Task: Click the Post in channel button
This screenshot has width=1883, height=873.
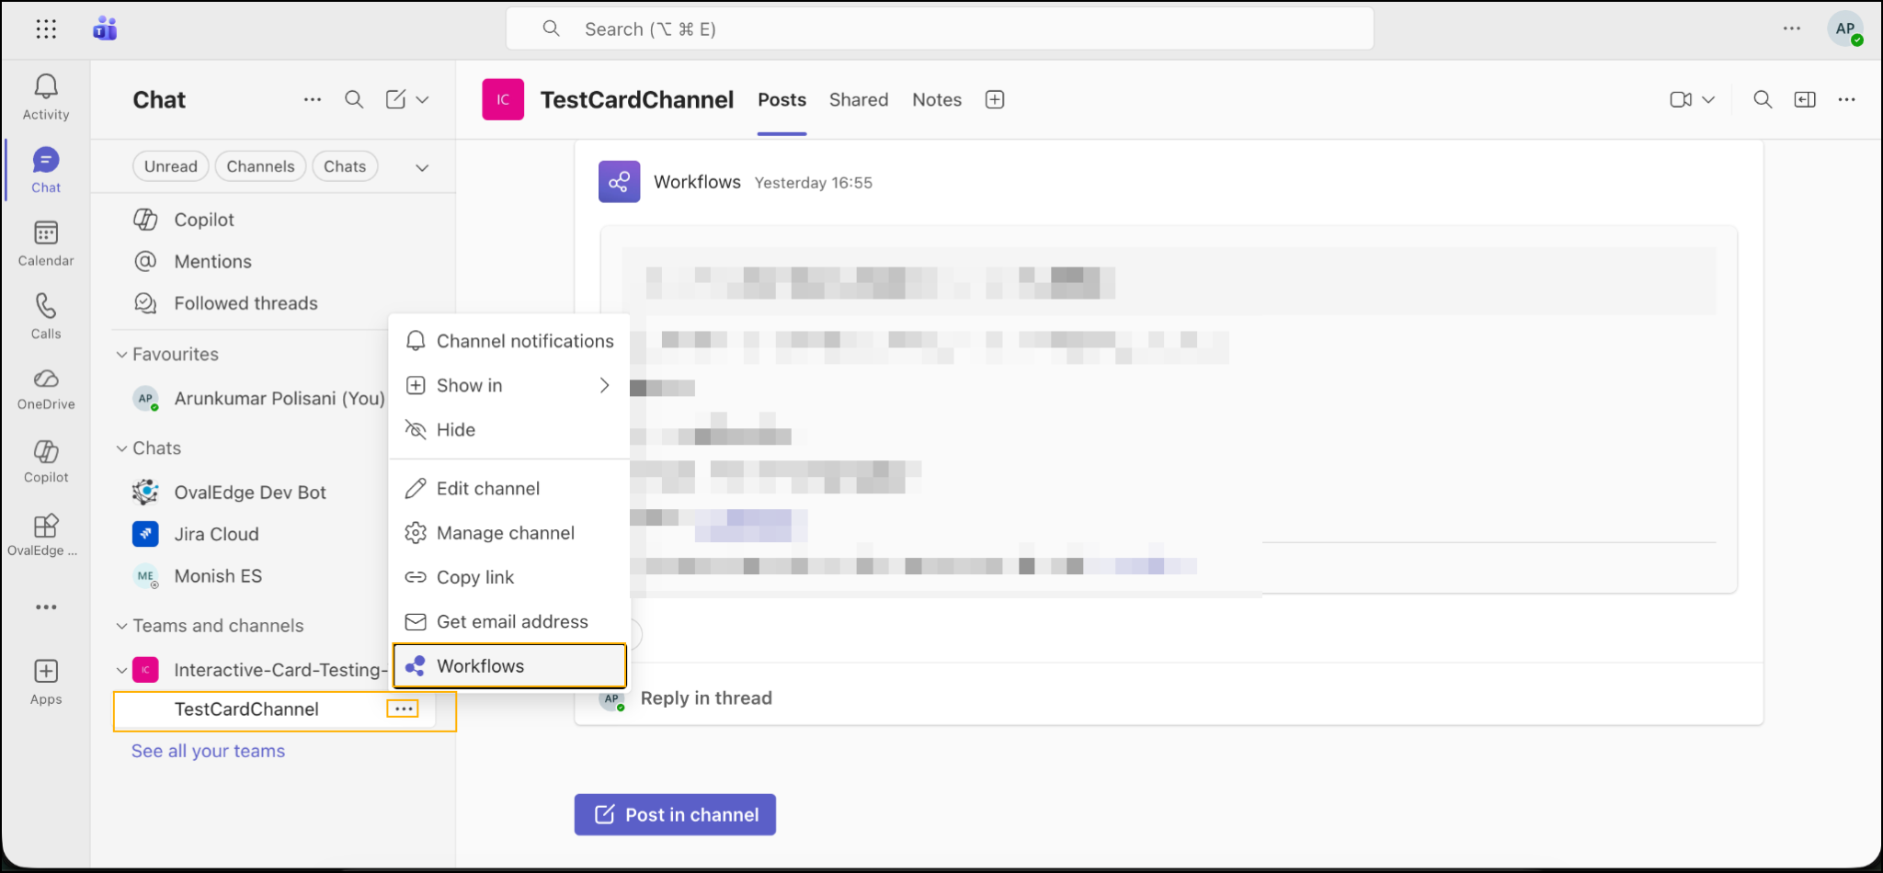Action: [675, 814]
